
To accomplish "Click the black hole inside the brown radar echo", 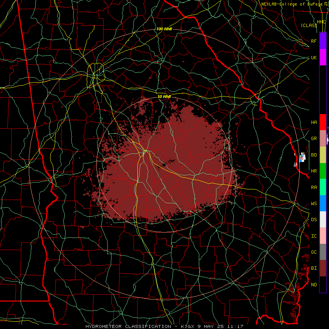I will pos(166,164).
